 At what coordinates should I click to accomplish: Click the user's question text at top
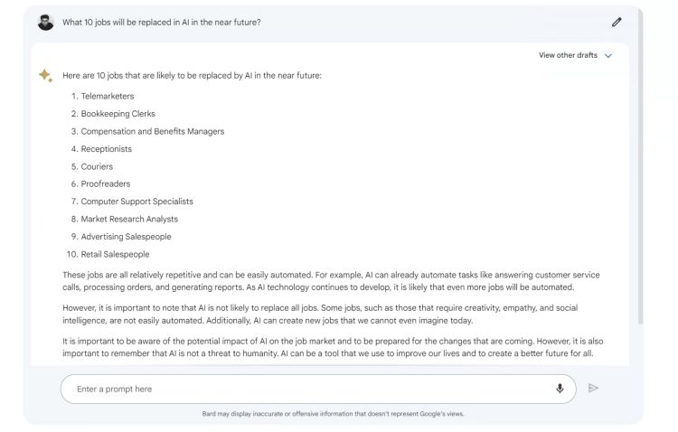(x=162, y=23)
